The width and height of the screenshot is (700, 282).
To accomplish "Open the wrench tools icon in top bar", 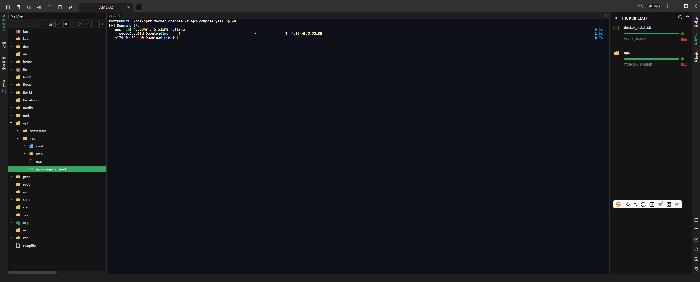I will pyautogui.click(x=70, y=7).
